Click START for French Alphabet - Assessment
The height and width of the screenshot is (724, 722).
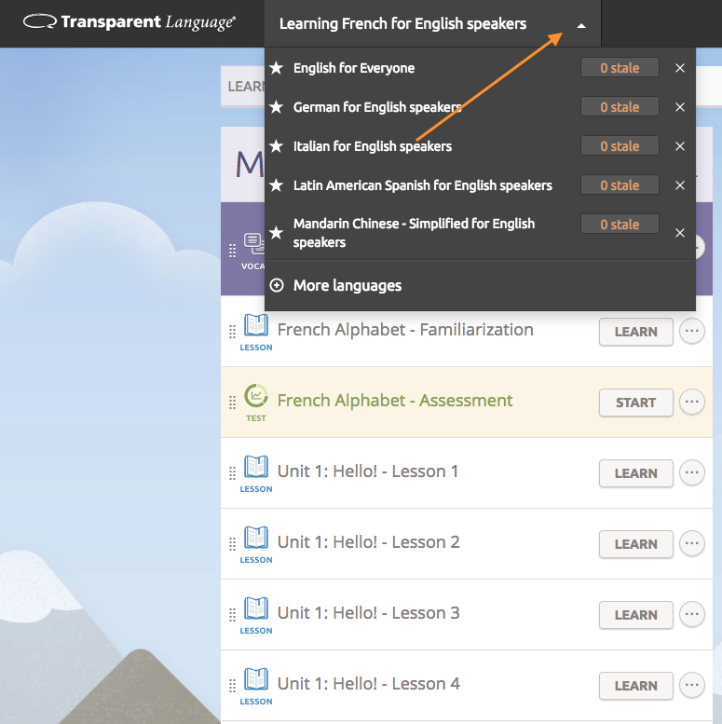(636, 403)
